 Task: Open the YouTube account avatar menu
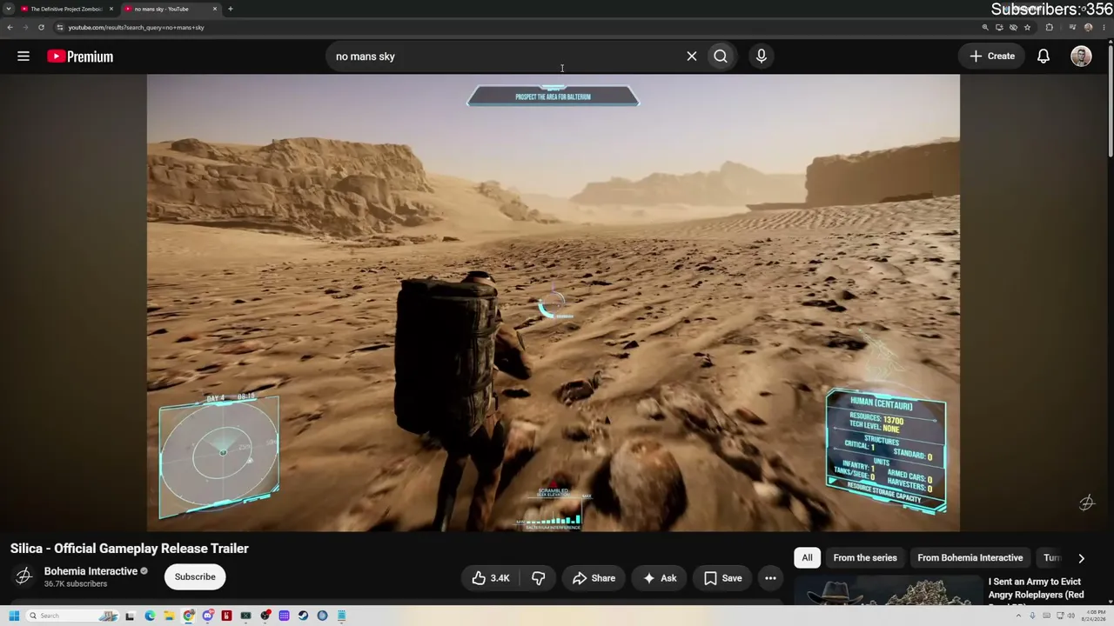click(1081, 57)
